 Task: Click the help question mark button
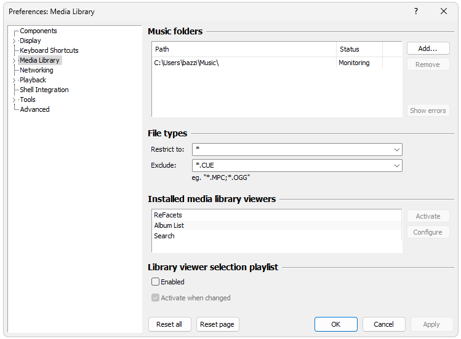[x=416, y=12]
